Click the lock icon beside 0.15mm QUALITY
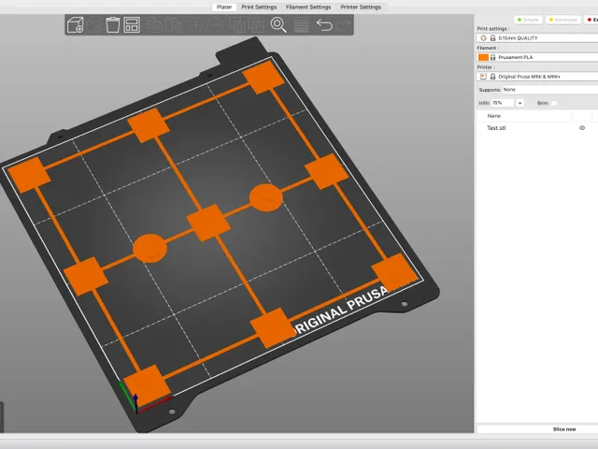Viewport: 598px width, 449px height. pyautogui.click(x=492, y=38)
